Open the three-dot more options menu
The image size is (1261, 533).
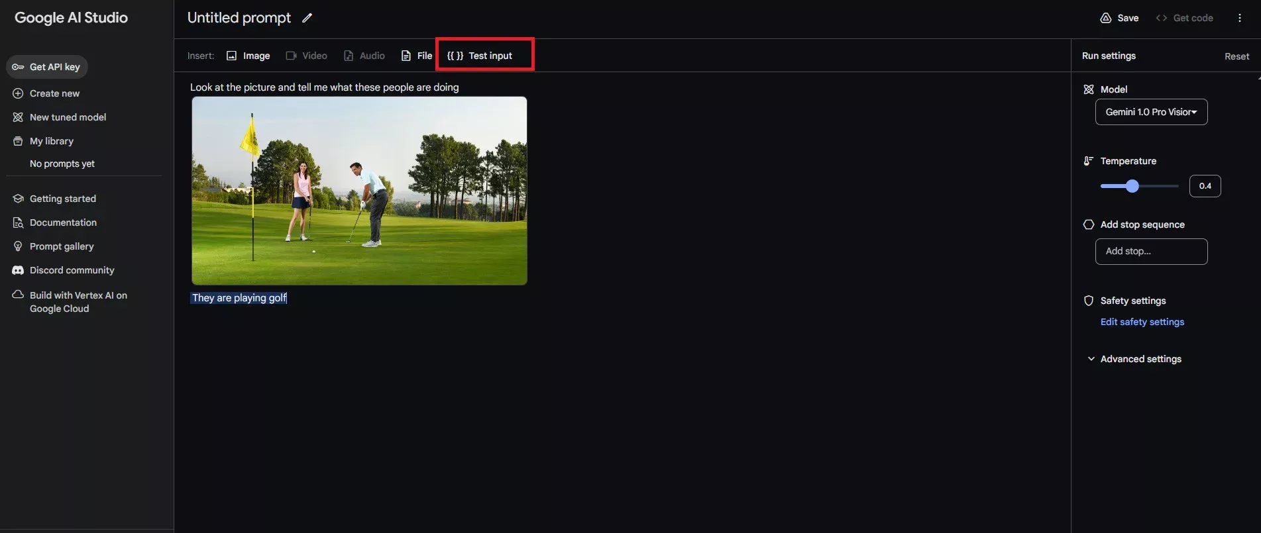(1239, 18)
